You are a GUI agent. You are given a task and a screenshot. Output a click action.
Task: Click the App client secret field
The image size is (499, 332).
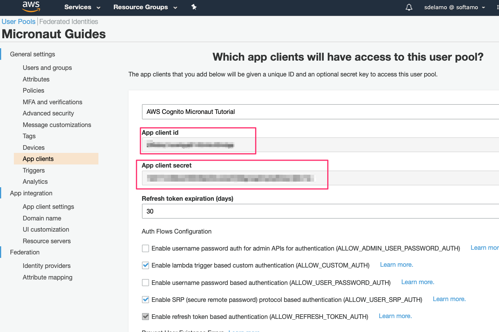(320, 178)
